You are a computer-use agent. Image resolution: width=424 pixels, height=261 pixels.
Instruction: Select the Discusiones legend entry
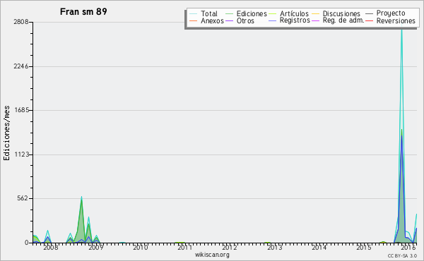(341, 13)
